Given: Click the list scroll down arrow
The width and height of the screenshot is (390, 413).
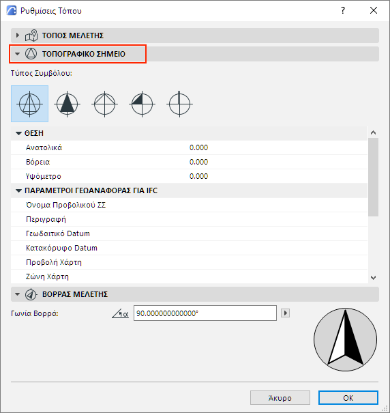Looking at the screenshot, I should [x=373, y=278].
